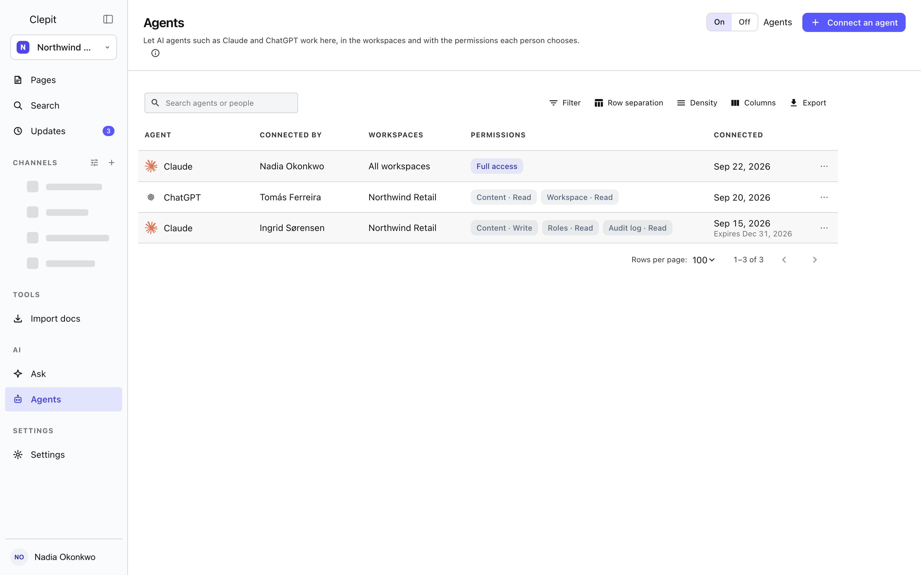Open Ask AI in sidebar

pos(64,373)
